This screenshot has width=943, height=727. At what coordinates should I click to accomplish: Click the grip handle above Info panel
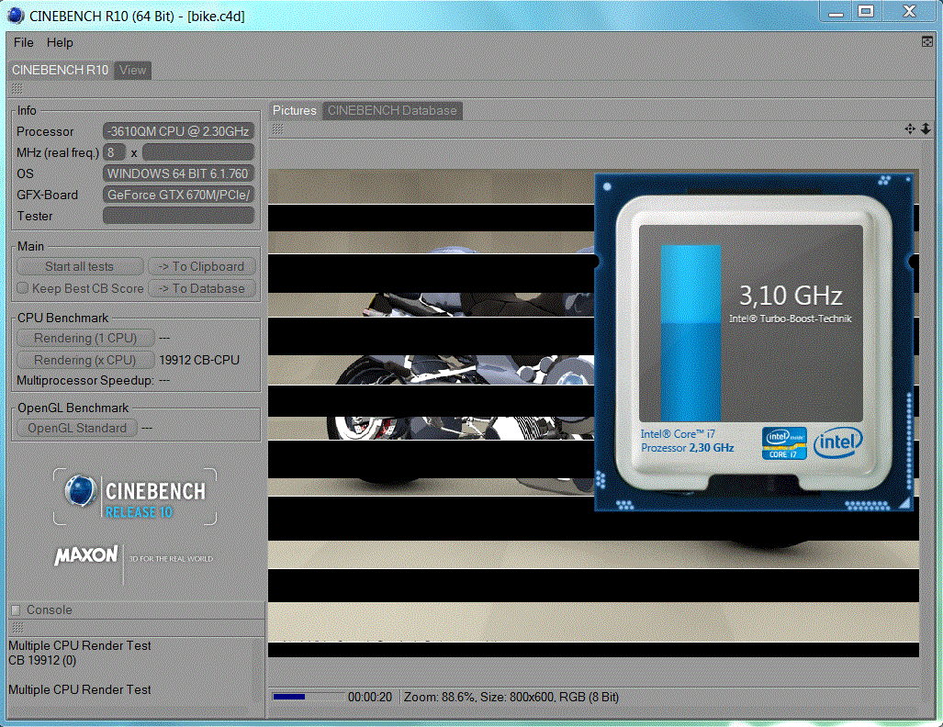(17, 89)
